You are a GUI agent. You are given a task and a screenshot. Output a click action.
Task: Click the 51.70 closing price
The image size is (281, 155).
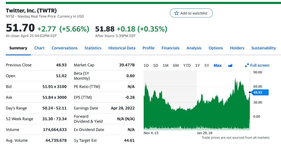(x=20, y=28)
